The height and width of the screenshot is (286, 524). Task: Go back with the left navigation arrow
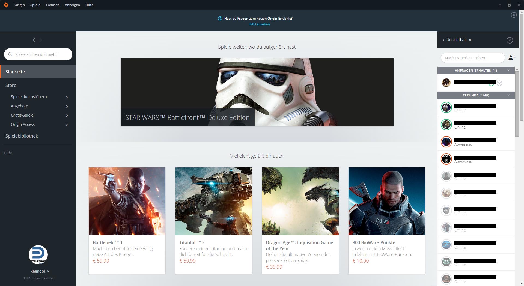pos(34,40)
